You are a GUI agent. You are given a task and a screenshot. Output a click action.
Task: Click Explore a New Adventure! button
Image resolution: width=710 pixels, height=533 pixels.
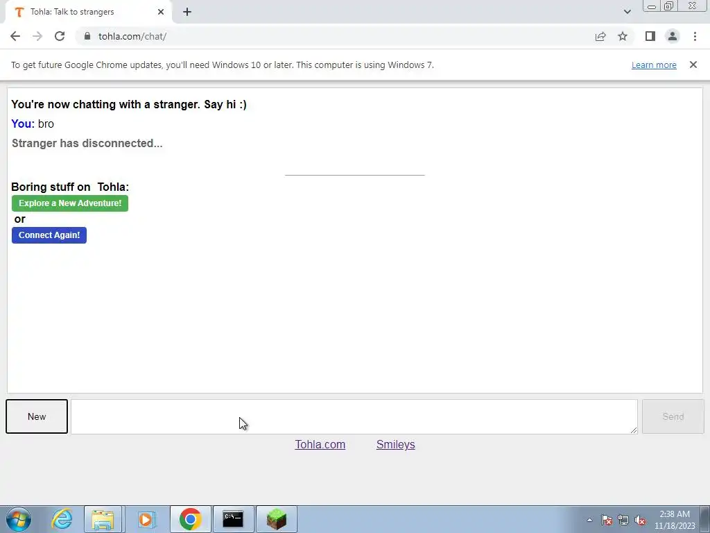70,203
